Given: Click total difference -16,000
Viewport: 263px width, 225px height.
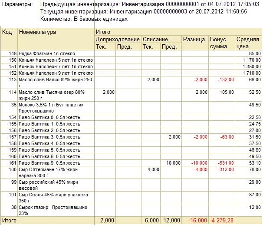Looking at the screenshot, I should point(197,220).
